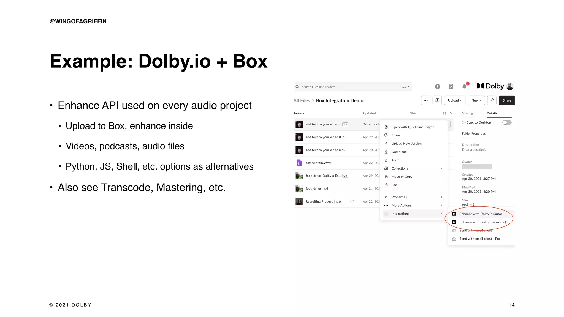Add folder to collection star icon
This screenshot has width=564, height=317.
point(437,100)
